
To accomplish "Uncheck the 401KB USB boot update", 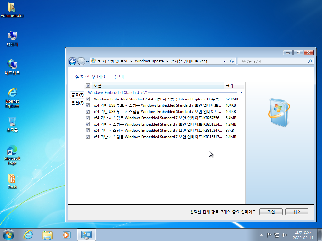I will [x=88, y=112].
